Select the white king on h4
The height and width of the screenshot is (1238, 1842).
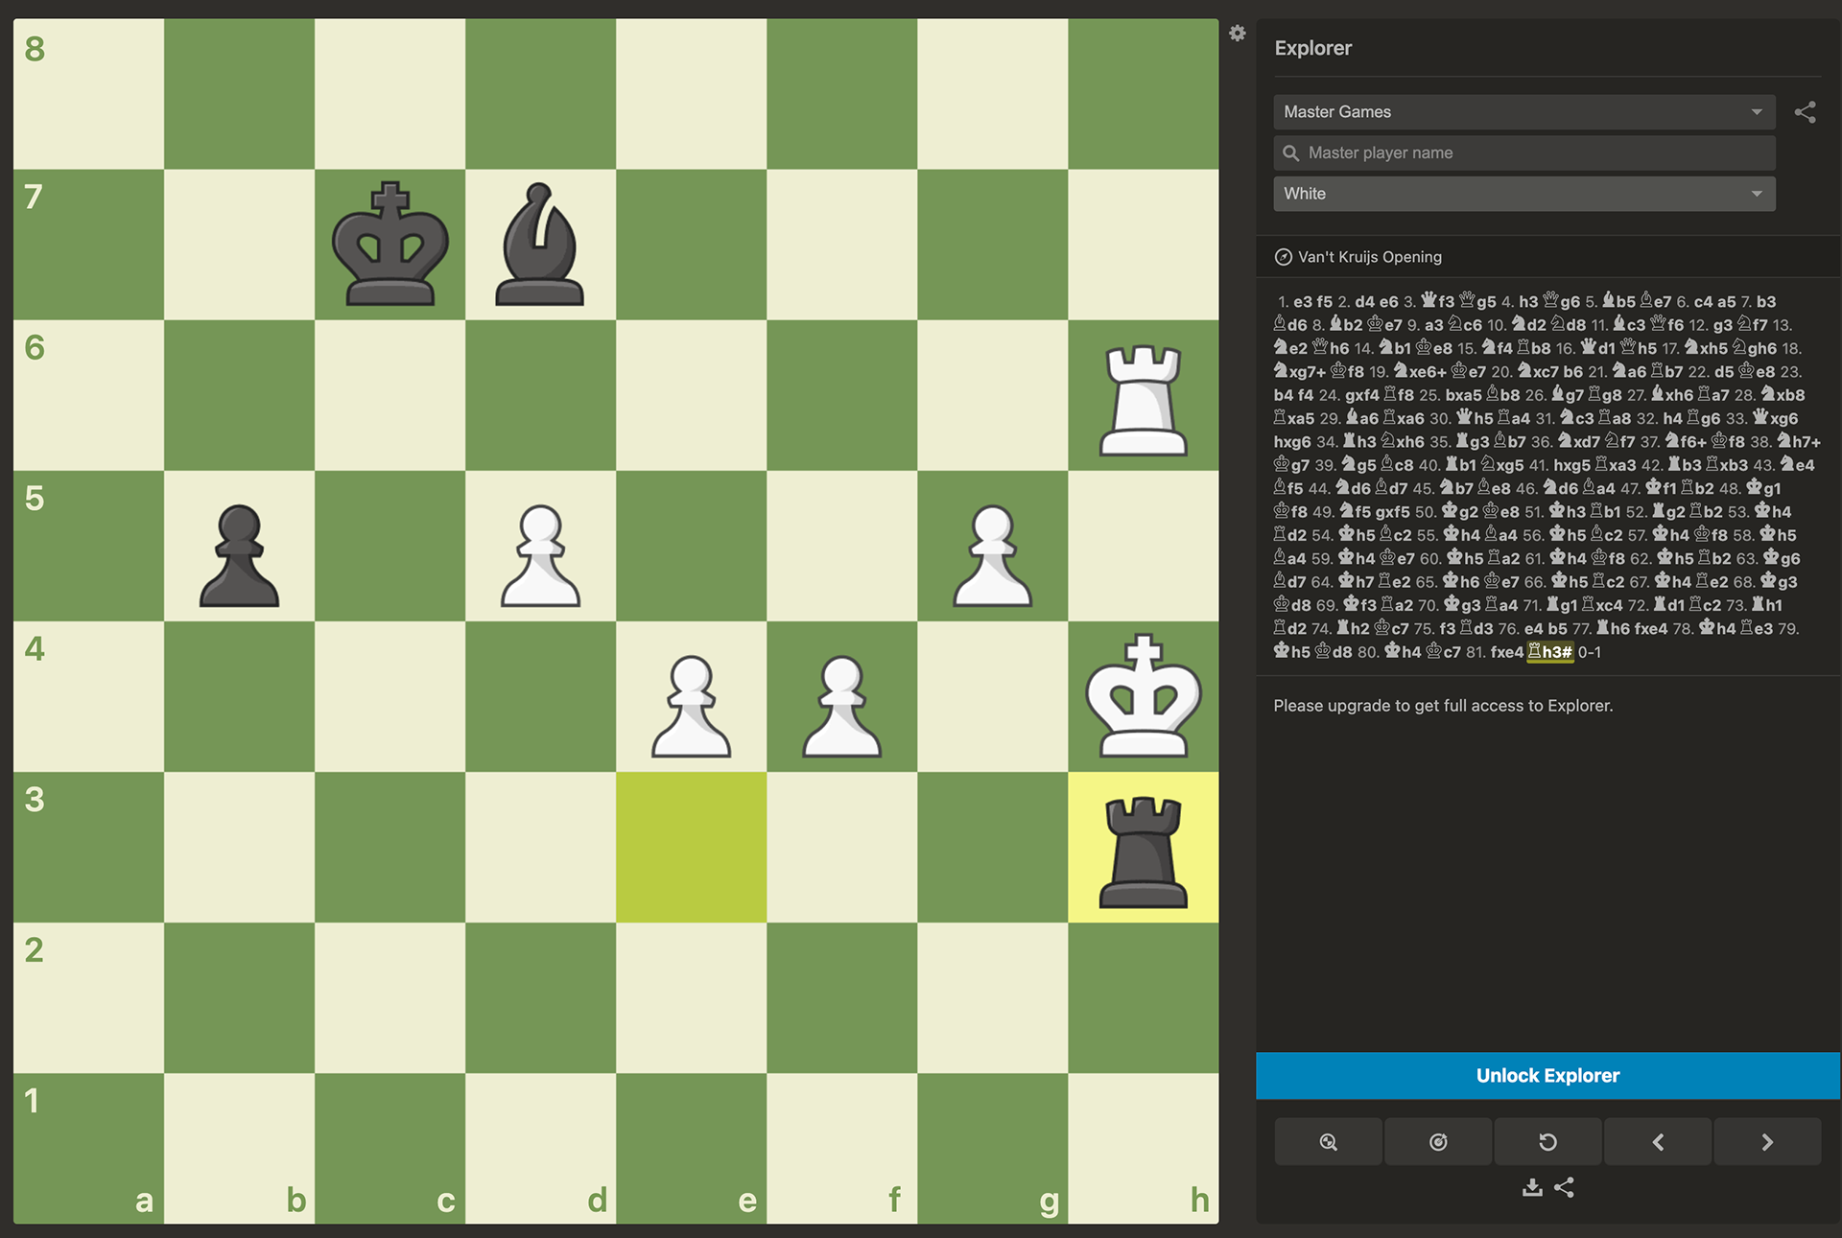point(1143,696)
